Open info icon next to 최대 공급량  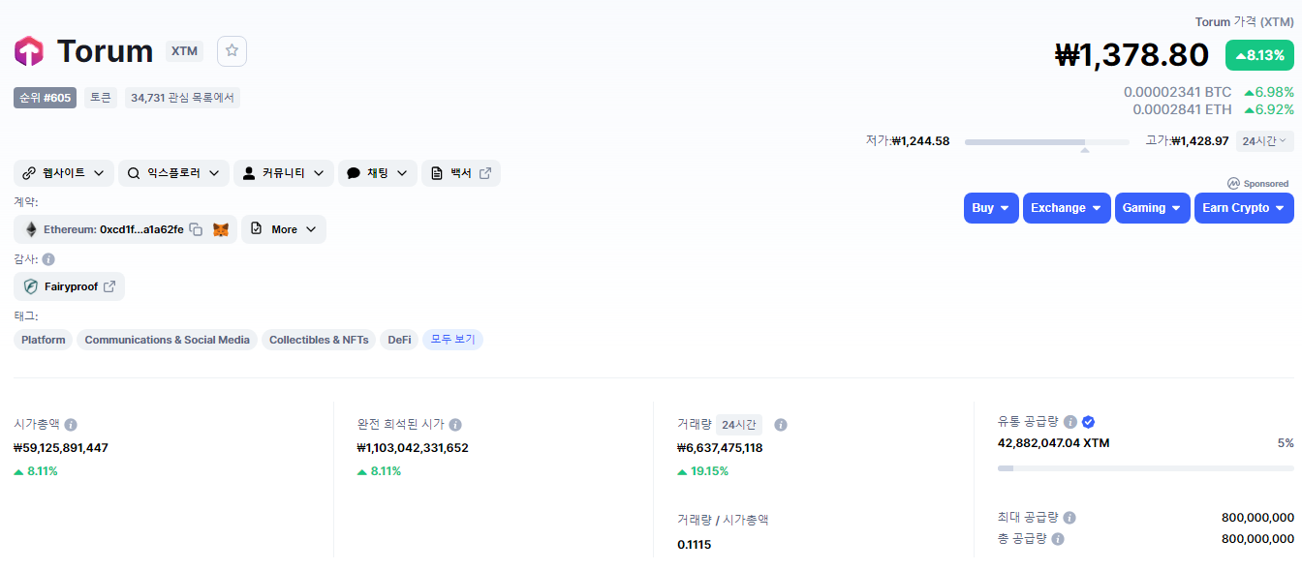point(1069,518)
